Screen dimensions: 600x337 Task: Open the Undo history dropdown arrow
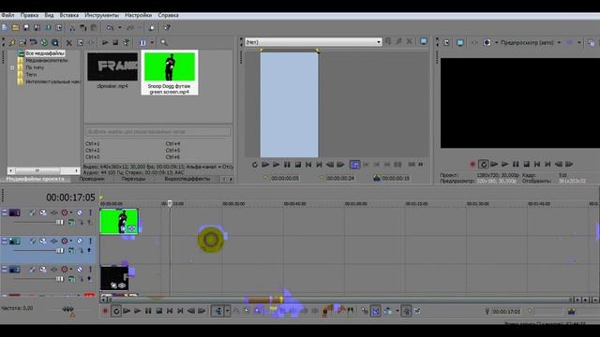click(x=120, y=27)
